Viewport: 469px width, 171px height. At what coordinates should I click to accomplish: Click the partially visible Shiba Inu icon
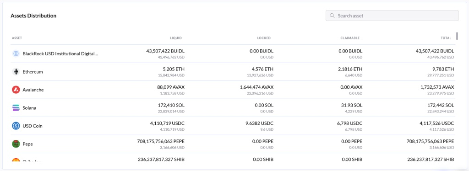click(x=16, y=160)
